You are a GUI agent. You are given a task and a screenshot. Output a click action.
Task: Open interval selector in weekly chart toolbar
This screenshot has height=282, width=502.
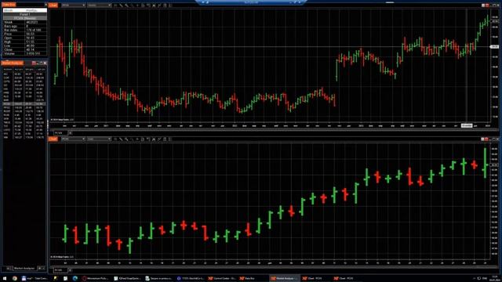99,5
